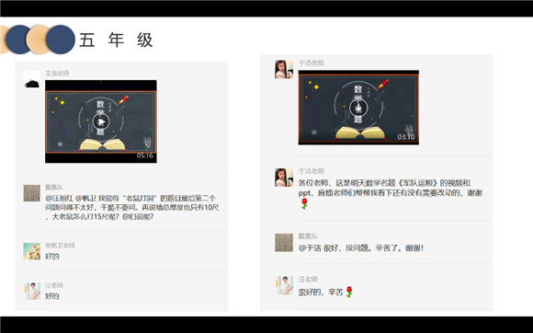
Task: Click 戴嘉东's avatar in right chat
Action: click(284, 243)
